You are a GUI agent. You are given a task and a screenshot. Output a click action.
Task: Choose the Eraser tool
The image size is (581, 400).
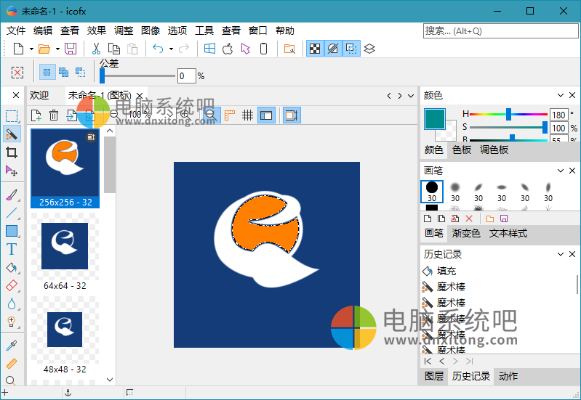tap(12, 285)
